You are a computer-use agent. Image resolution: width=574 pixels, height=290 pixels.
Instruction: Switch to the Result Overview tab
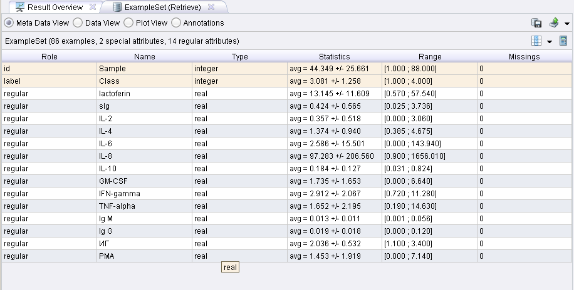click(x=55, y=7)
